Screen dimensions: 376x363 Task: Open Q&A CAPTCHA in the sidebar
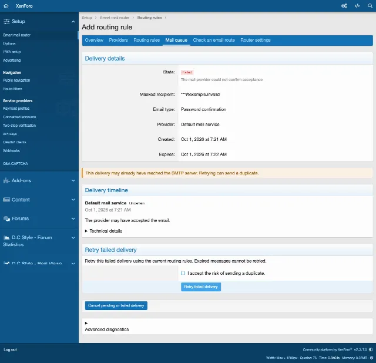(15, 163)
